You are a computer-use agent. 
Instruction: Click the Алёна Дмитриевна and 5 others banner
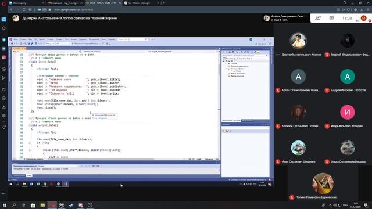click(x=286, y=18)
